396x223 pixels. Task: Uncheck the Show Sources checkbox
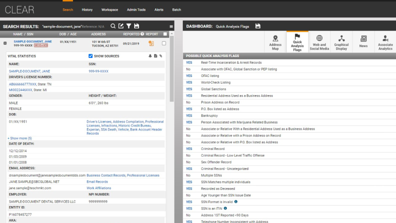point(90,56)
